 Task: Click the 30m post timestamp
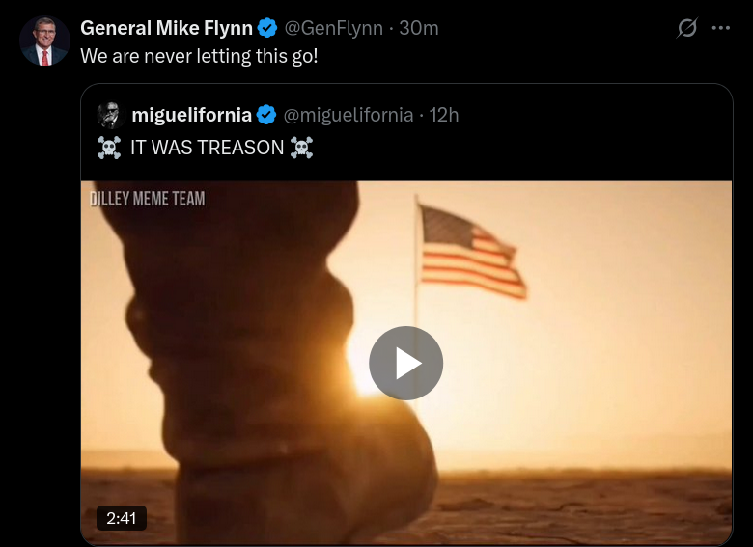point(419,28)
